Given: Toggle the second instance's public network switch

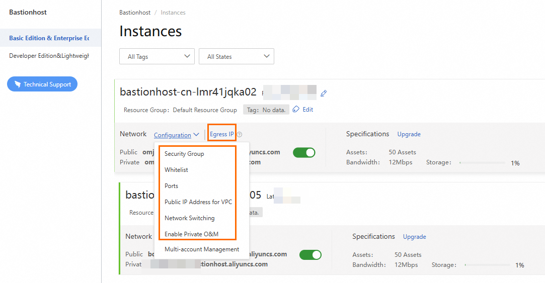Looking at the screenshot, I should (310, 255).
